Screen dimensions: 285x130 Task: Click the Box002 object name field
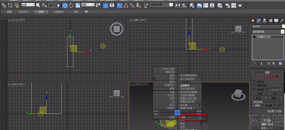(266, 26)
